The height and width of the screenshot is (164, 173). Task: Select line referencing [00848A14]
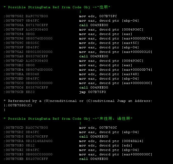pos(73,141)
